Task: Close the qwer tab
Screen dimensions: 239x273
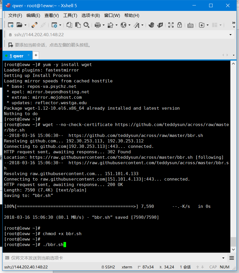Action: 28,55
